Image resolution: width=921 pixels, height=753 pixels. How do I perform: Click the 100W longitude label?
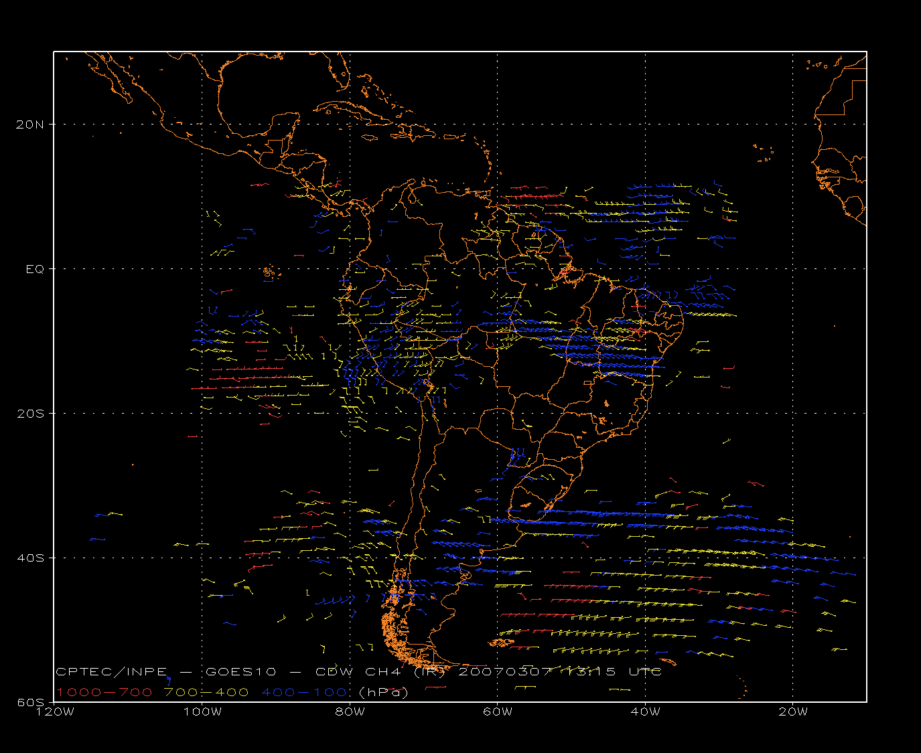point(202,712)
